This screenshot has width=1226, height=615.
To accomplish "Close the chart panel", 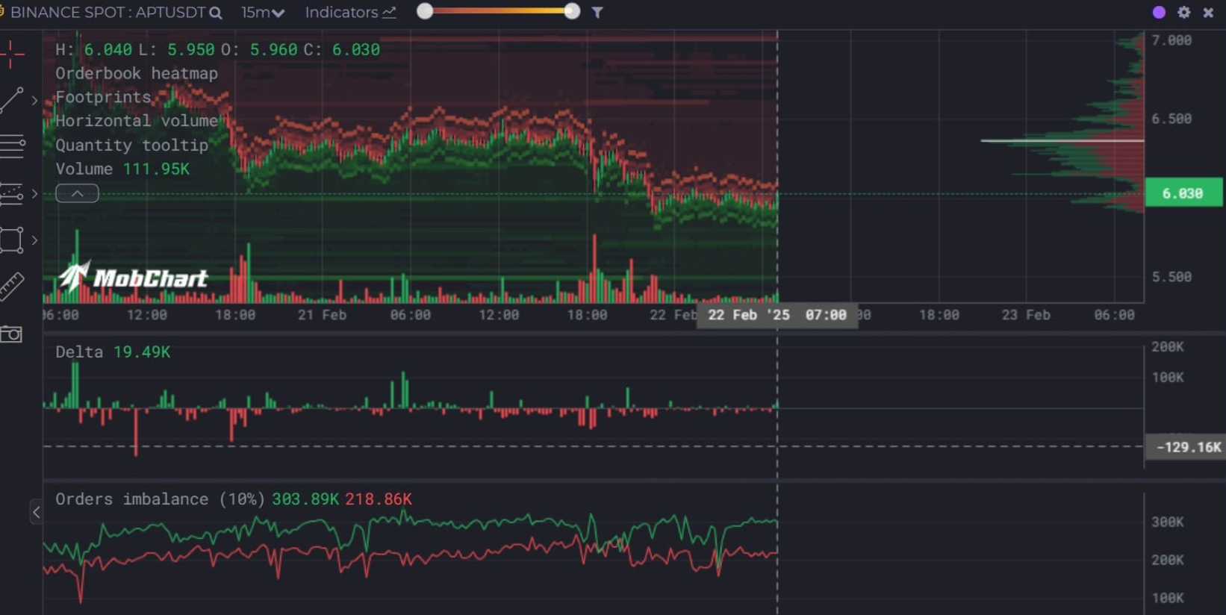I will (x=1208, y=12).
